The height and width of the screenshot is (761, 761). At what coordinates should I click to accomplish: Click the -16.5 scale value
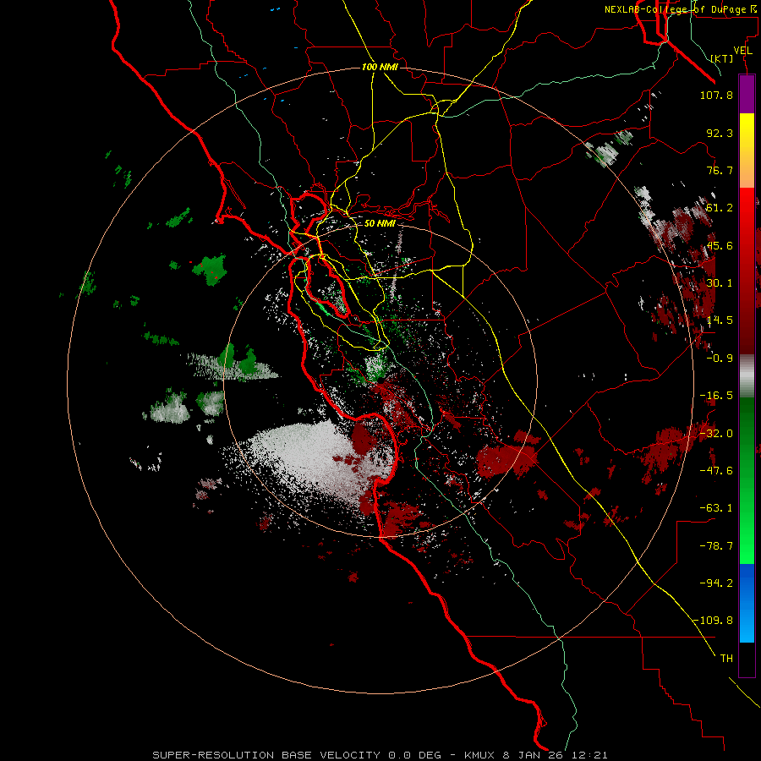pos(716,396)
